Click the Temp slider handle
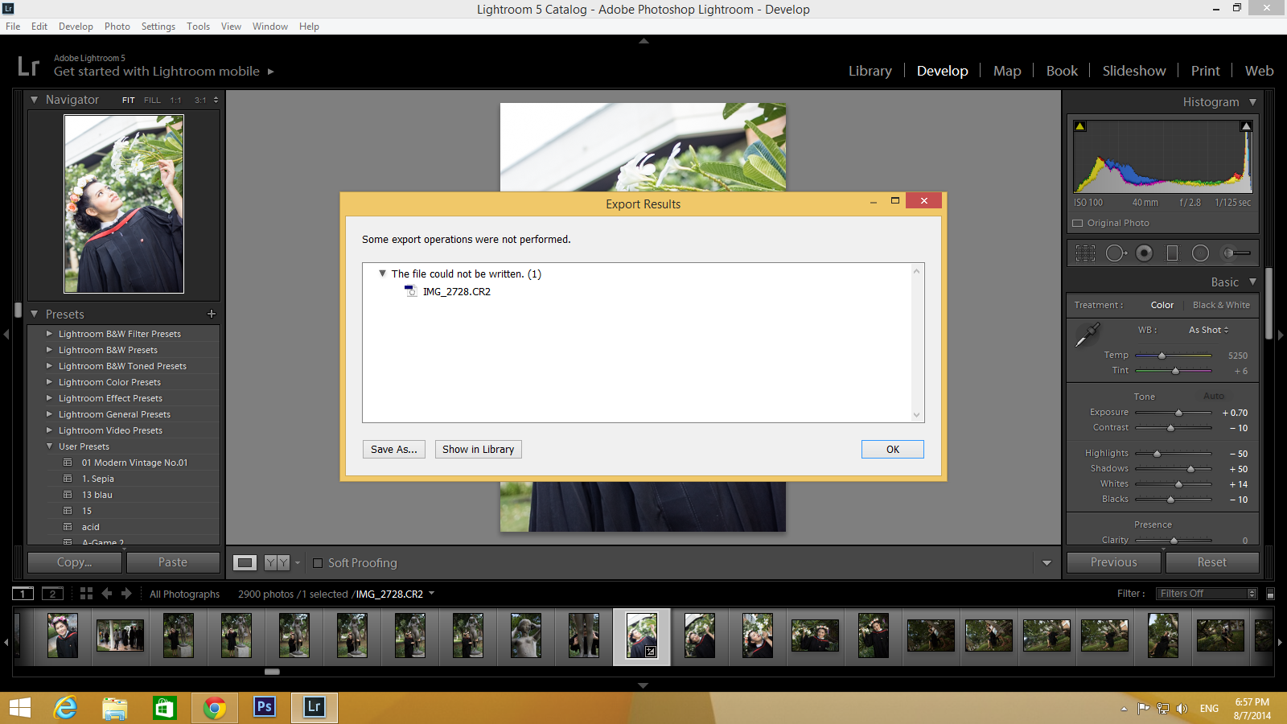Viewport: 1287px width, 724px height. 1162,355
